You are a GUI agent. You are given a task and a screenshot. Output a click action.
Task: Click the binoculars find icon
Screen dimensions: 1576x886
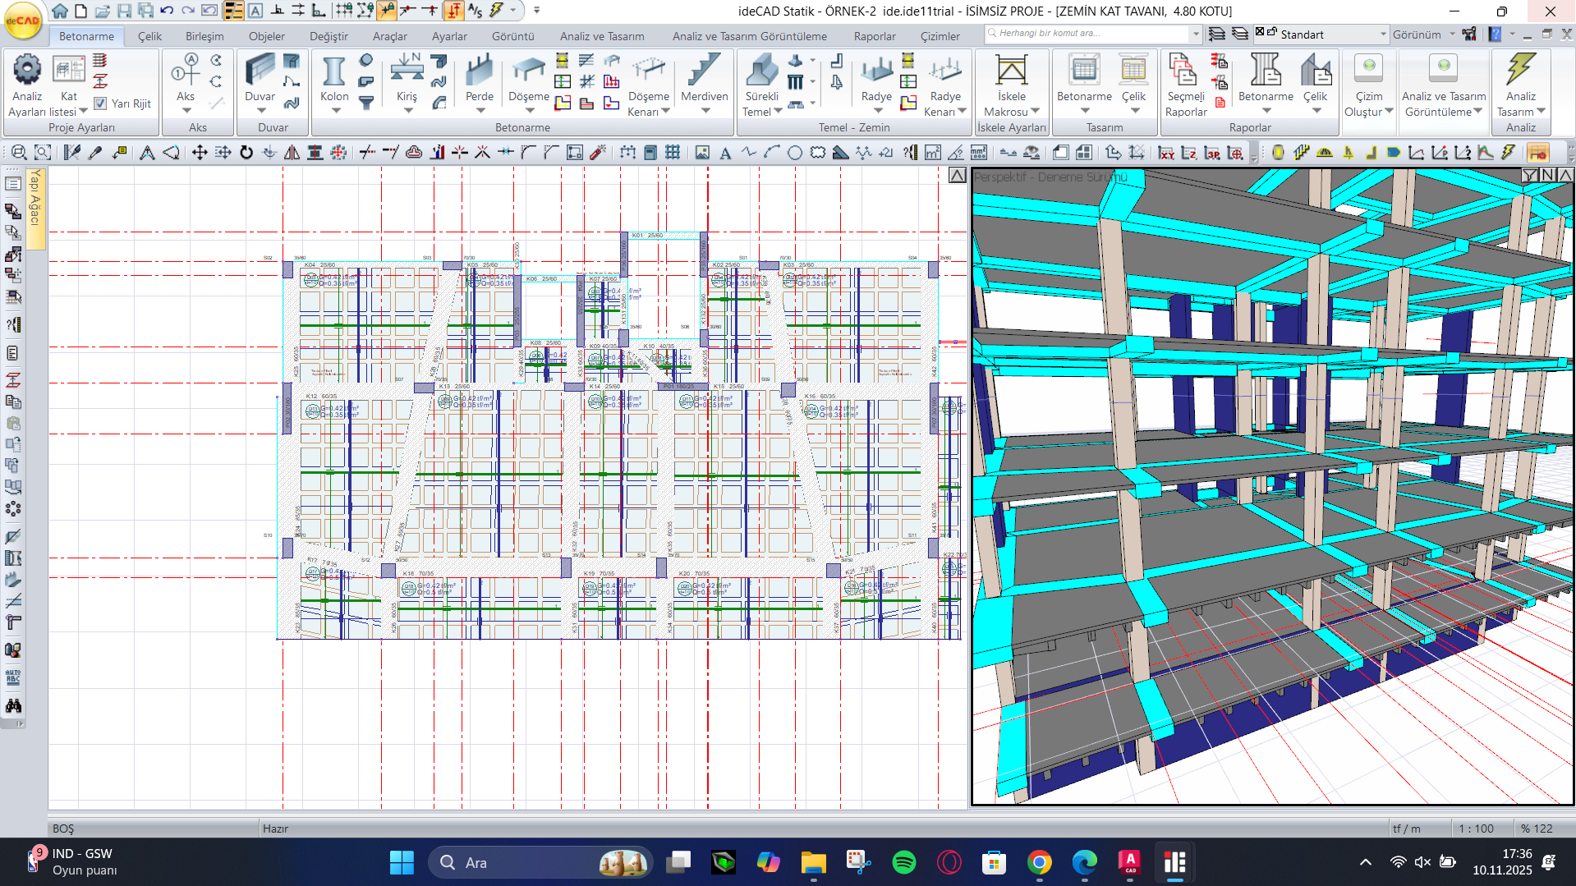(x=13, y=706)
